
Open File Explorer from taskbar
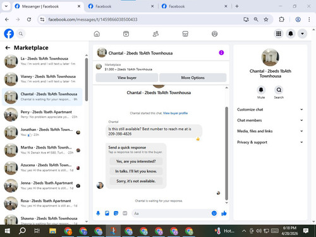[x=52, y=231]
